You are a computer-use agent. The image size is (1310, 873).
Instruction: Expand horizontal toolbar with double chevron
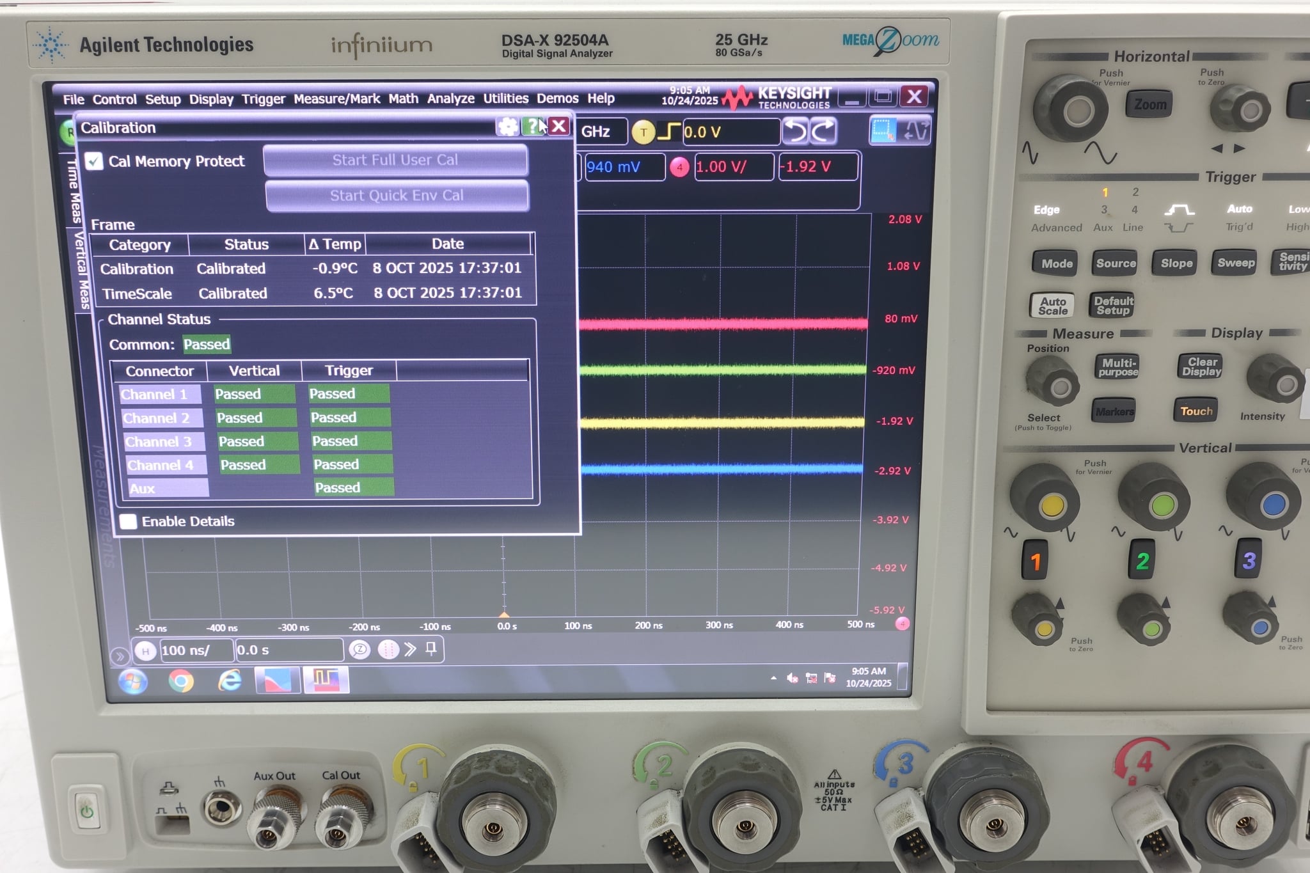[410, 649]
